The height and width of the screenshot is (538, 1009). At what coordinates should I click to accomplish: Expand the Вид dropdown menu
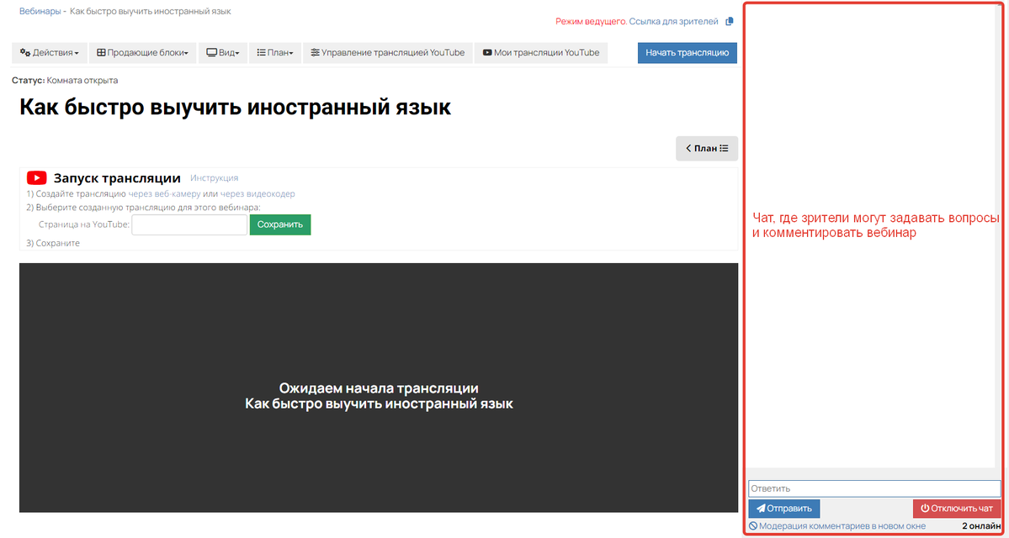point(223,53)
